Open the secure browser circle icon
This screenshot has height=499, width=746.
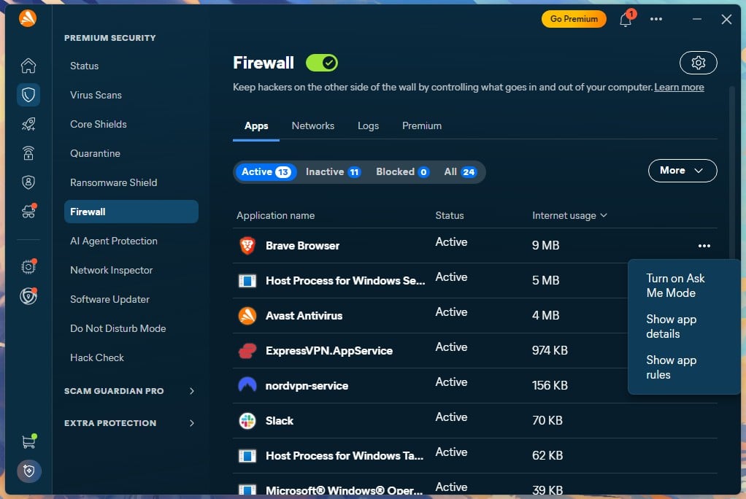28,296
